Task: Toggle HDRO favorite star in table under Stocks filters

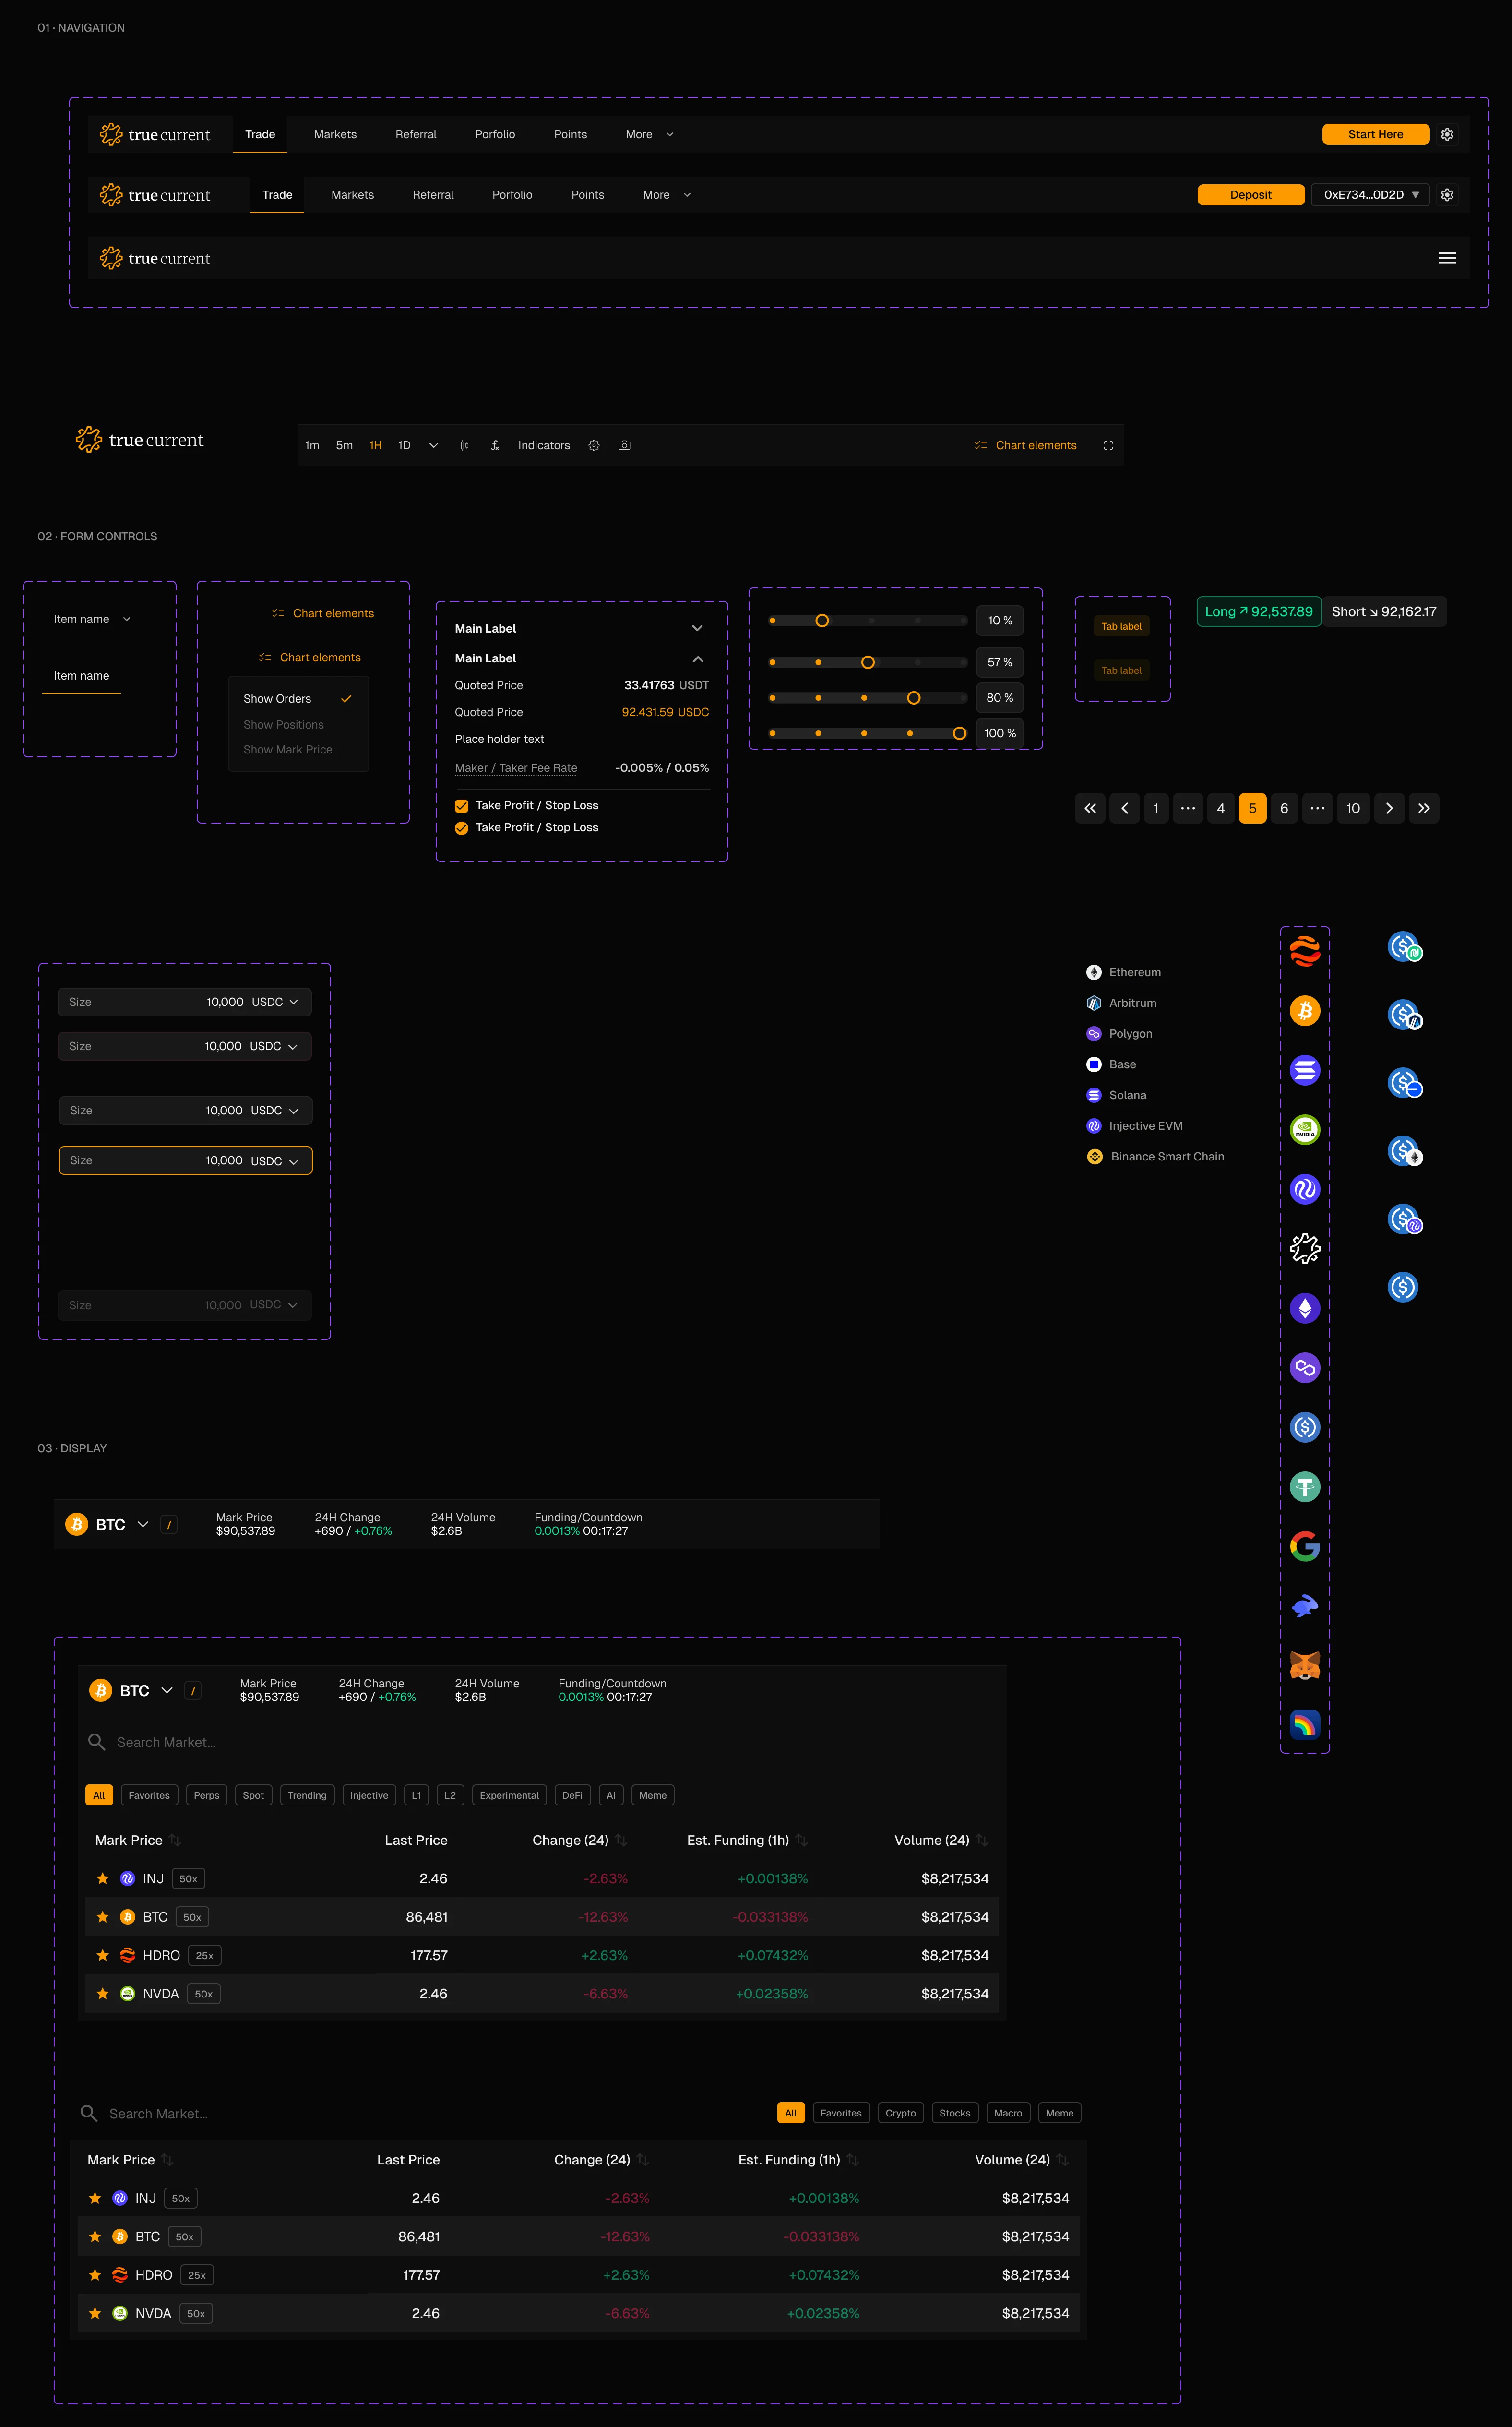Action: point(95,2275)
